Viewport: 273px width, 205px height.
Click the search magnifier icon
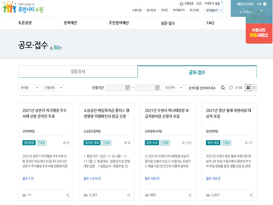223,88
